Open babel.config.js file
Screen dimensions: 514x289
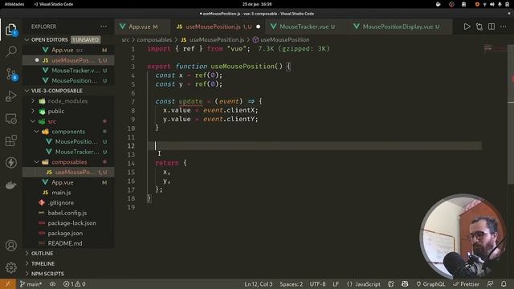(x=68, y=213)
